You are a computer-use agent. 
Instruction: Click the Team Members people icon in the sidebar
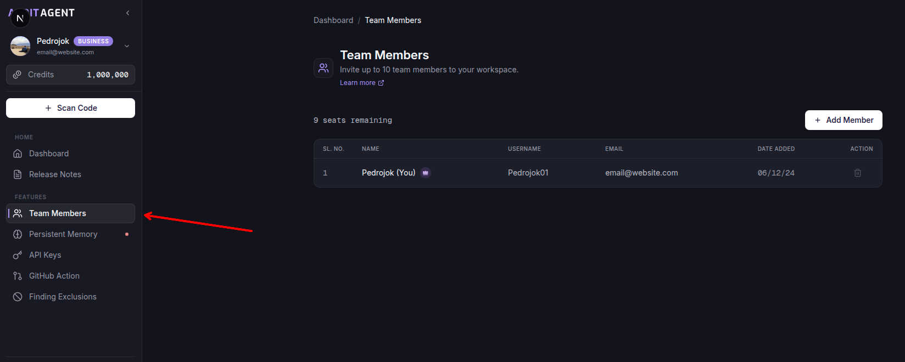pos(18,213)
